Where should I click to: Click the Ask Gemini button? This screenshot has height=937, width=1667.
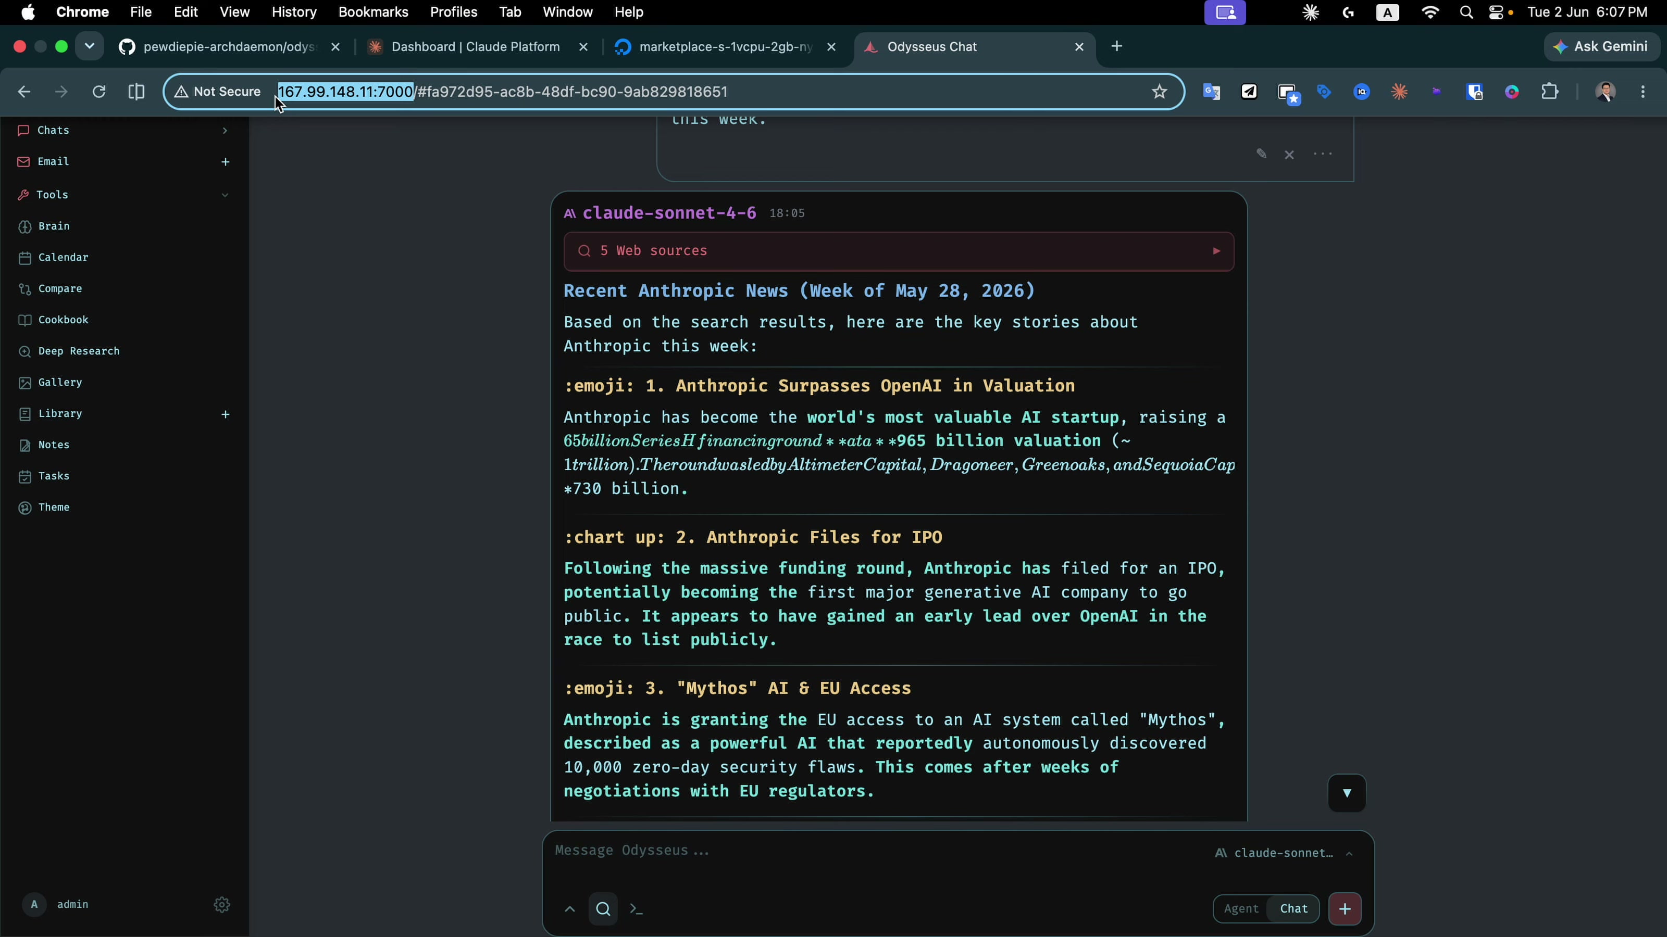(1602, 46)
